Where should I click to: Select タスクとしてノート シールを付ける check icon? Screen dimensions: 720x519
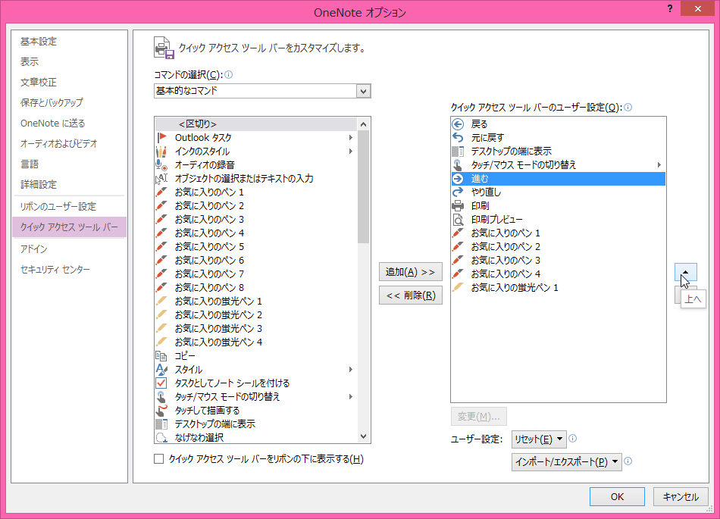(161, 383)
